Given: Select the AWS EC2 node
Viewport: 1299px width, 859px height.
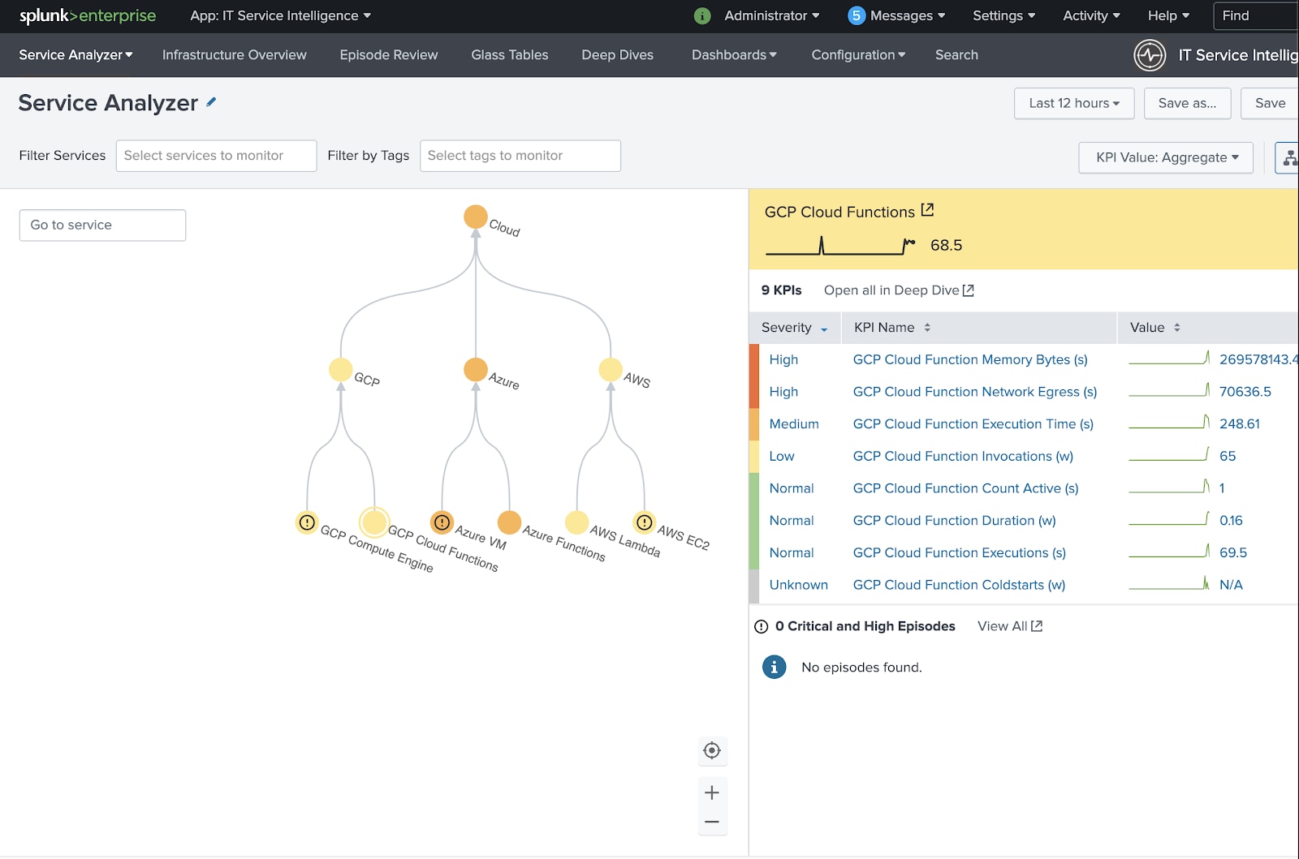Looking at the screenshot, I should (x=645, y=522).
